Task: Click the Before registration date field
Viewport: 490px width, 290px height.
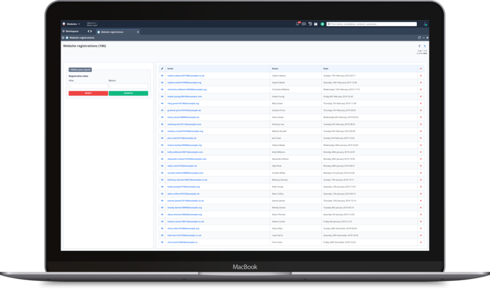Action: point(128,86)
